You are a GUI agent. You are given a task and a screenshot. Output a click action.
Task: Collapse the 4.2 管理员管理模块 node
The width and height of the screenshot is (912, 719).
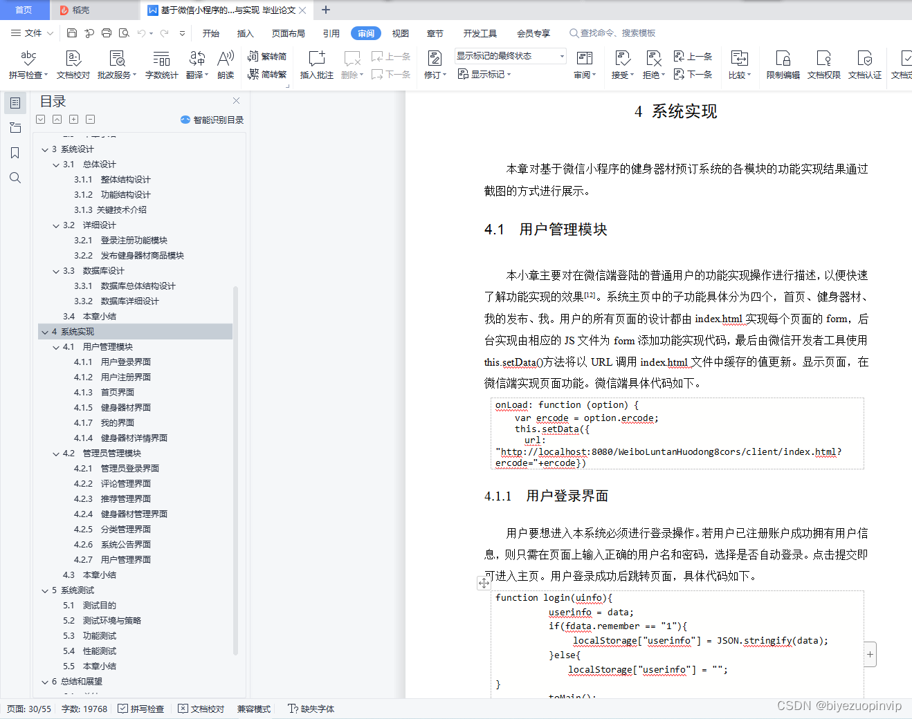click(x=56, y=454)
